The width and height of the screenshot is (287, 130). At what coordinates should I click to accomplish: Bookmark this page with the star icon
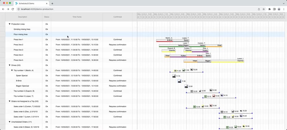click(264, 9)
